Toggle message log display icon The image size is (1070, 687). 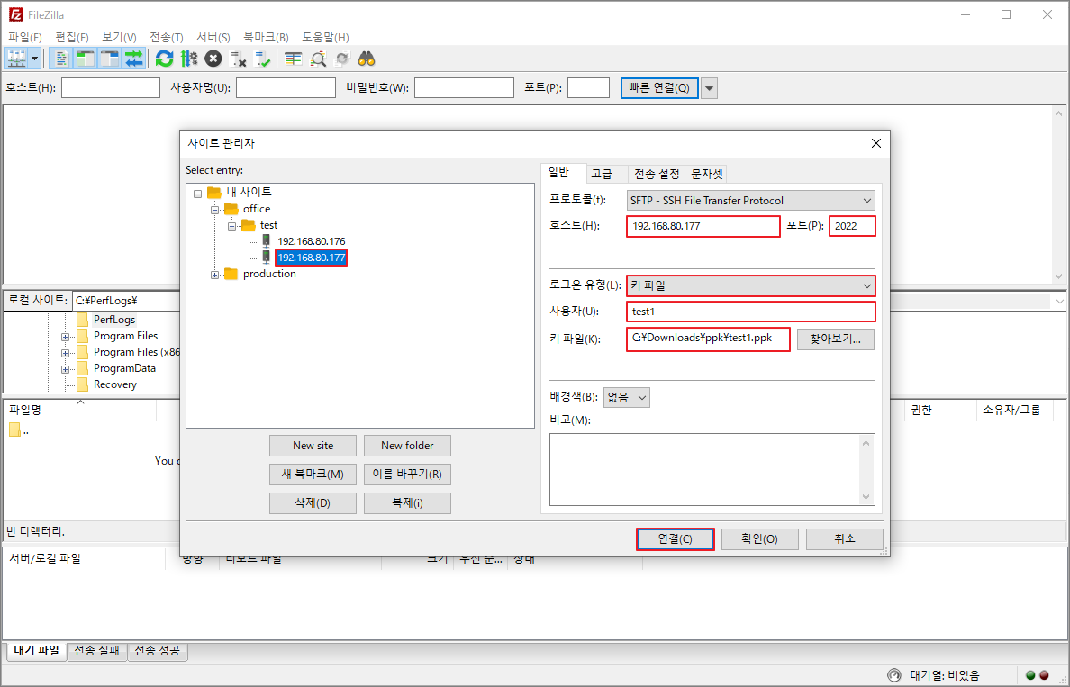[x=60, y=59]
